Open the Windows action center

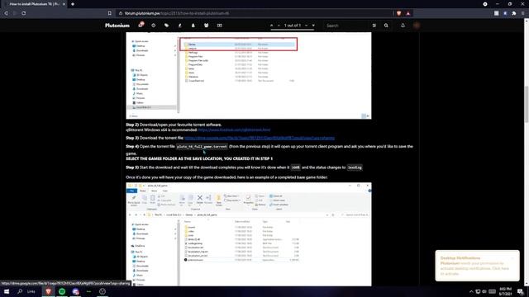pyautogui.click(x=521, y=291)
